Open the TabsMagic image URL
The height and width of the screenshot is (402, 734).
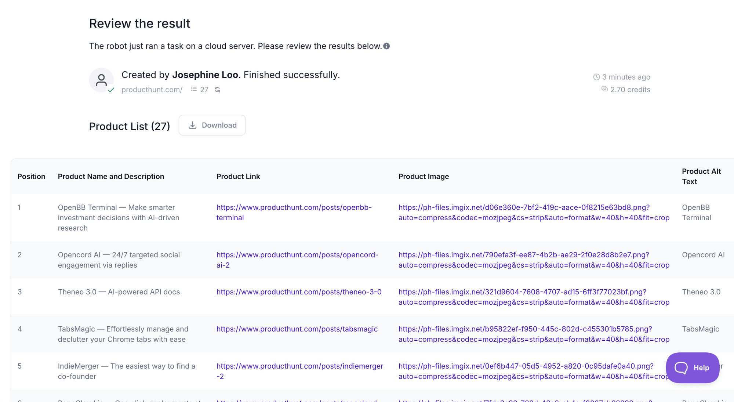pyautogui.click(x=534, y=334)
